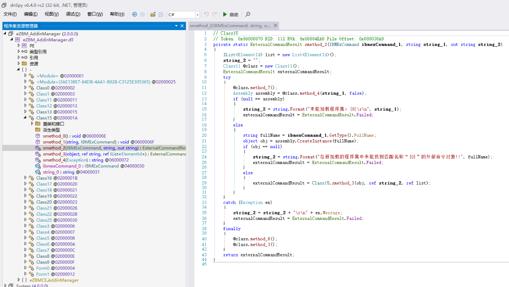Click the navigate back arrow icon
This screenshot has height=287, width=509.
click(134, 14)
